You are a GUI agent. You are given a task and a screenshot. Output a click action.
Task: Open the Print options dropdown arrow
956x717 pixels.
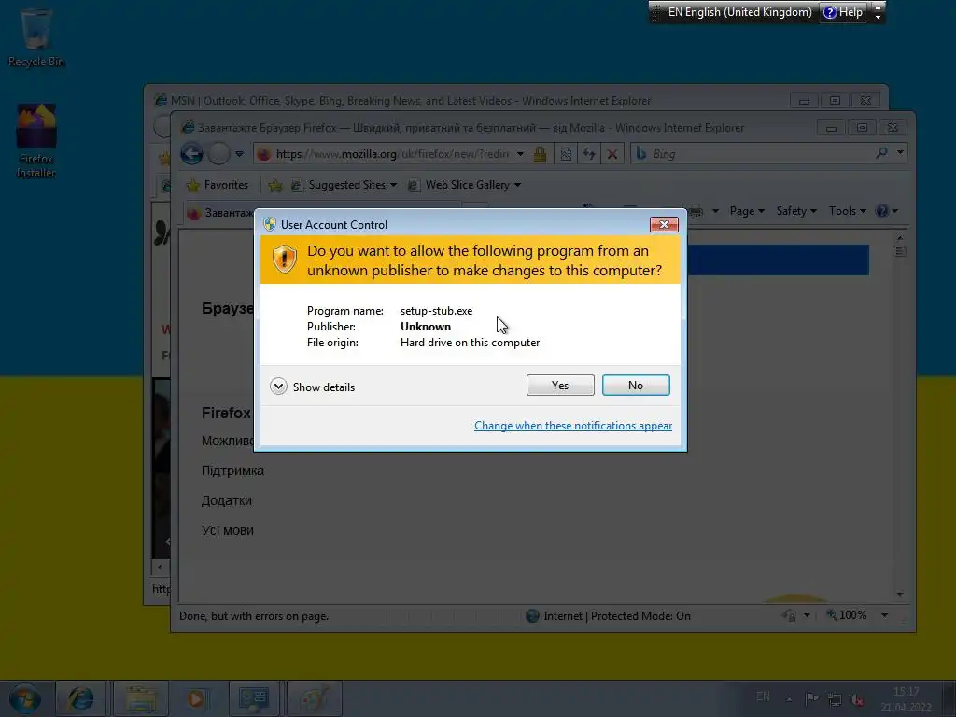716,211
